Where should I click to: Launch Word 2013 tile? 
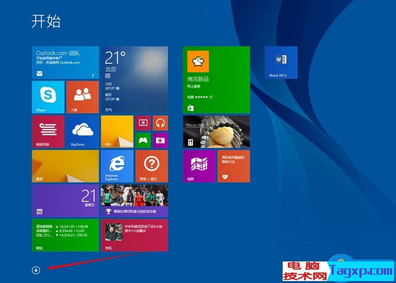pyautogui.click(x=281, y=62)
